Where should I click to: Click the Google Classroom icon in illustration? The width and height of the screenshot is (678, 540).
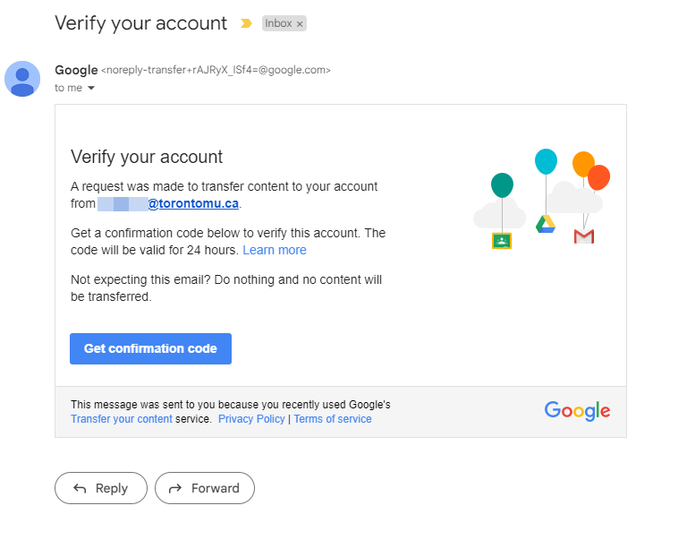tap(501, 240)
